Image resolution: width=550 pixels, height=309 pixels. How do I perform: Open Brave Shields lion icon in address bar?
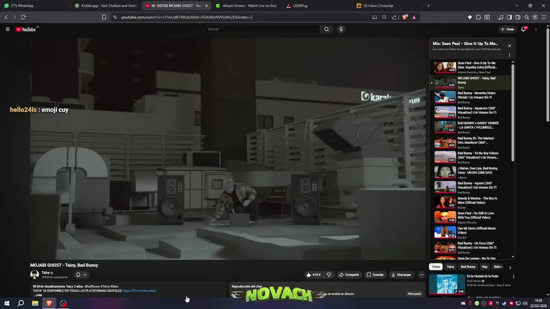[x=405, y=17]
